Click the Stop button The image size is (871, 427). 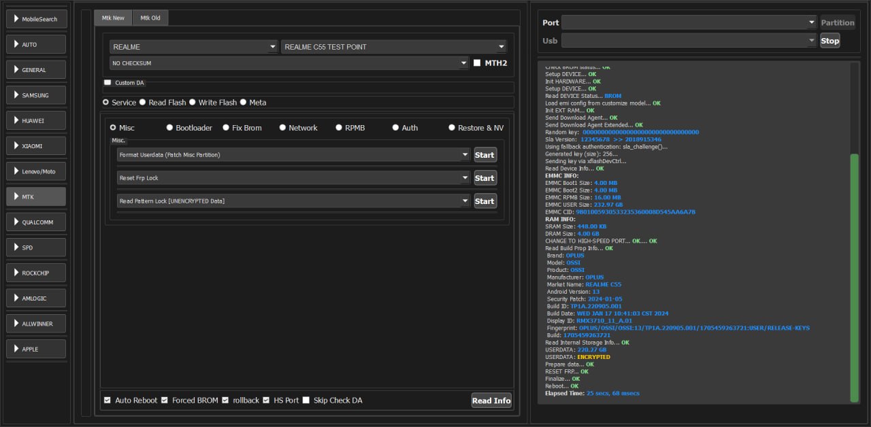[830, 41]
